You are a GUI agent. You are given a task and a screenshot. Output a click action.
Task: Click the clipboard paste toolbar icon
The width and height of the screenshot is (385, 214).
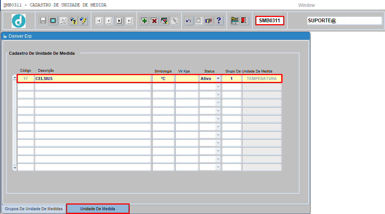pos(199,21)
